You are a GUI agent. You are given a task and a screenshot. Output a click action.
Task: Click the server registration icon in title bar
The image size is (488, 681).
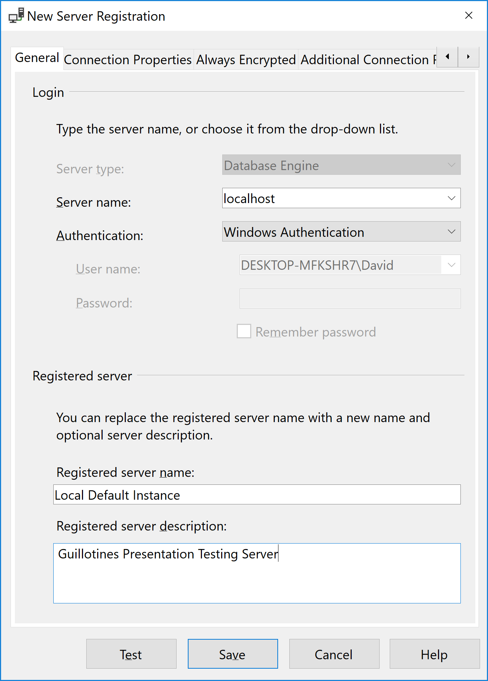click(16, 16)
